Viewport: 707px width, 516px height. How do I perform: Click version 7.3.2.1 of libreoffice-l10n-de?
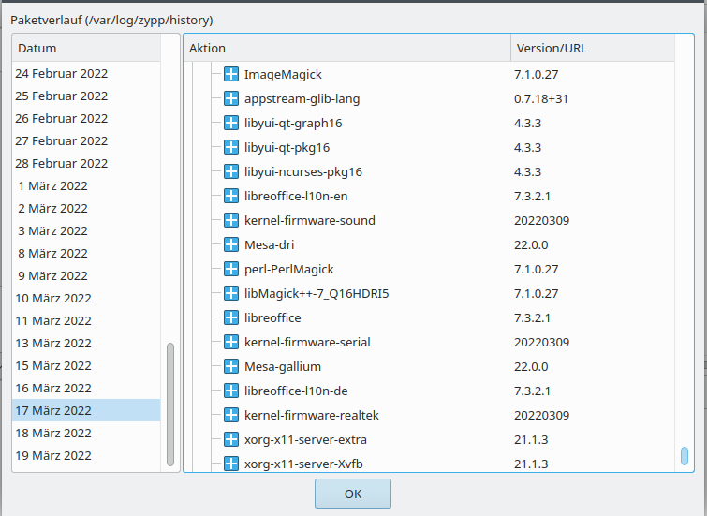[532, 391]
